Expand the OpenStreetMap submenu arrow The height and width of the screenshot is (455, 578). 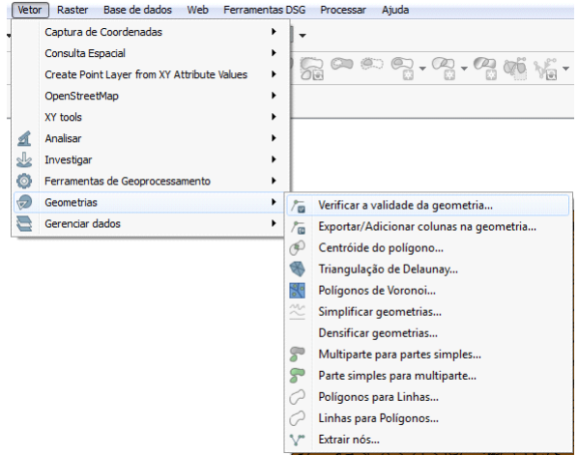[x=274, y=96]
